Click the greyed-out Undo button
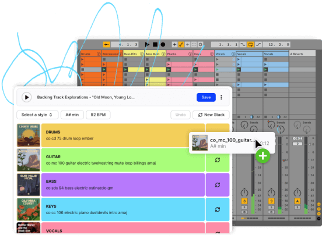322x242 pixels. click(180, 115)
